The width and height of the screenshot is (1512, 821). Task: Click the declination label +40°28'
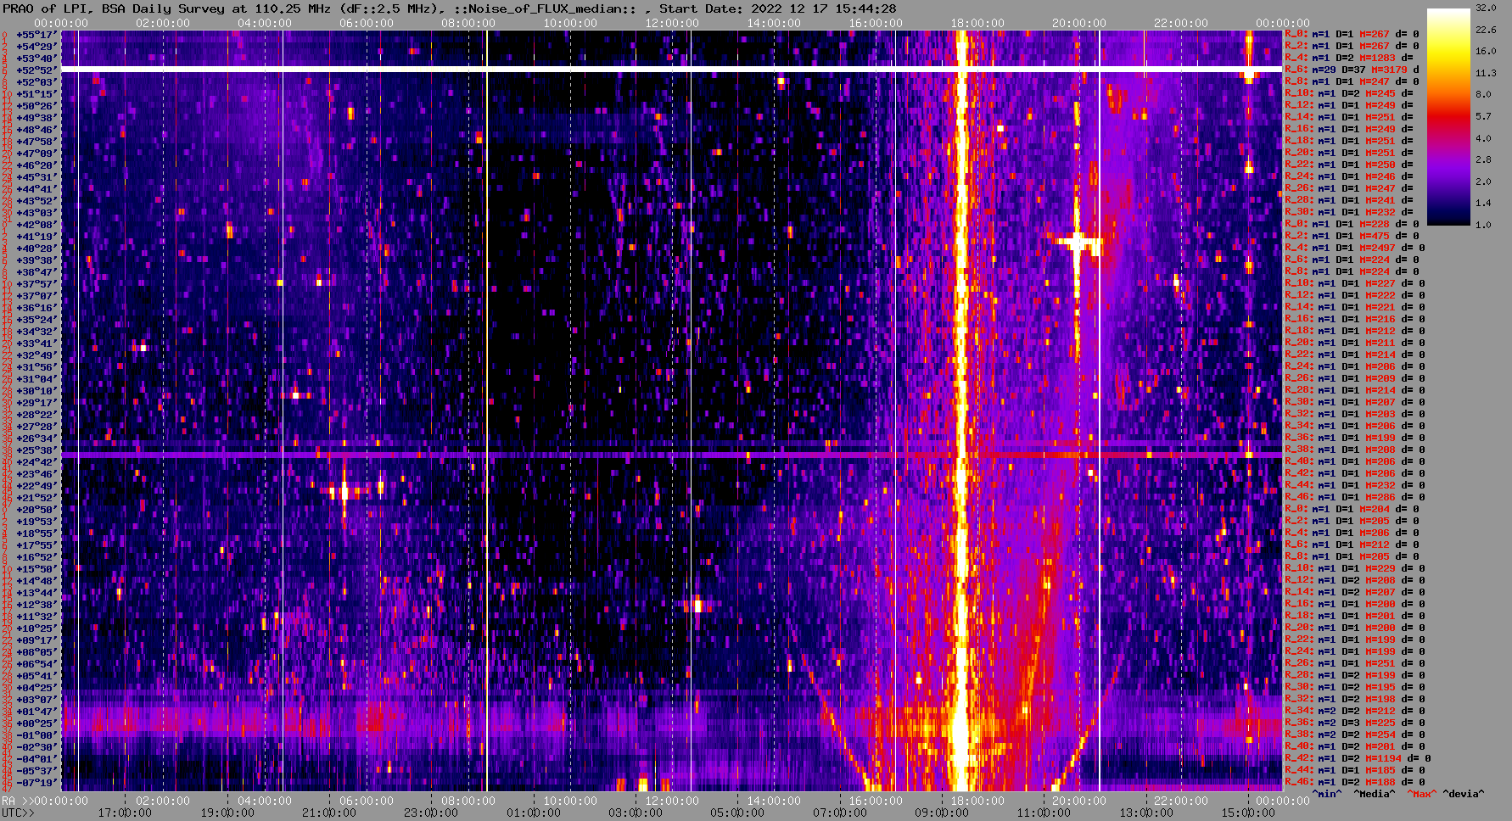36,248
